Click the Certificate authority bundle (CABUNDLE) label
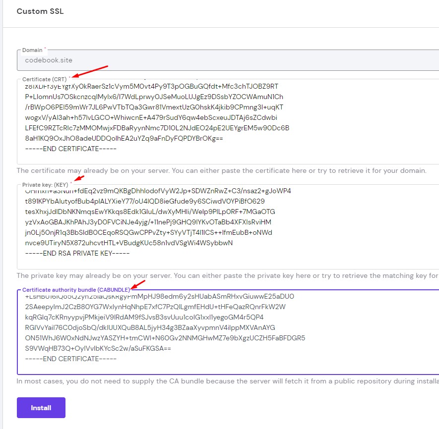This screenshot has height=429, width=439. point(76,290)
